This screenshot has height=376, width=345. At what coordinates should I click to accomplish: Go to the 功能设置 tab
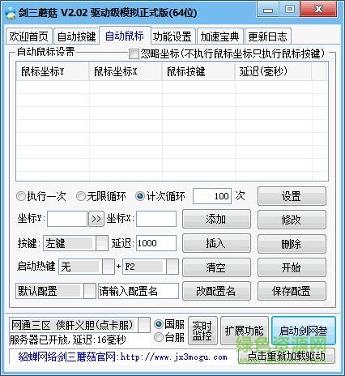[172, 36]
